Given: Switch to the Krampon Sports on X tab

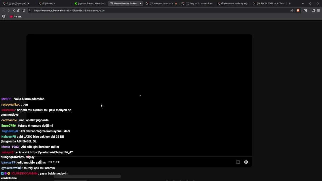Looking at the screenshot, I should coord(162,4).
